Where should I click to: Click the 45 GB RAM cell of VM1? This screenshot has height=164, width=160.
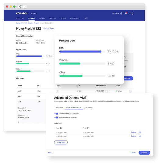pyautogui.click(x=79, y=91)
